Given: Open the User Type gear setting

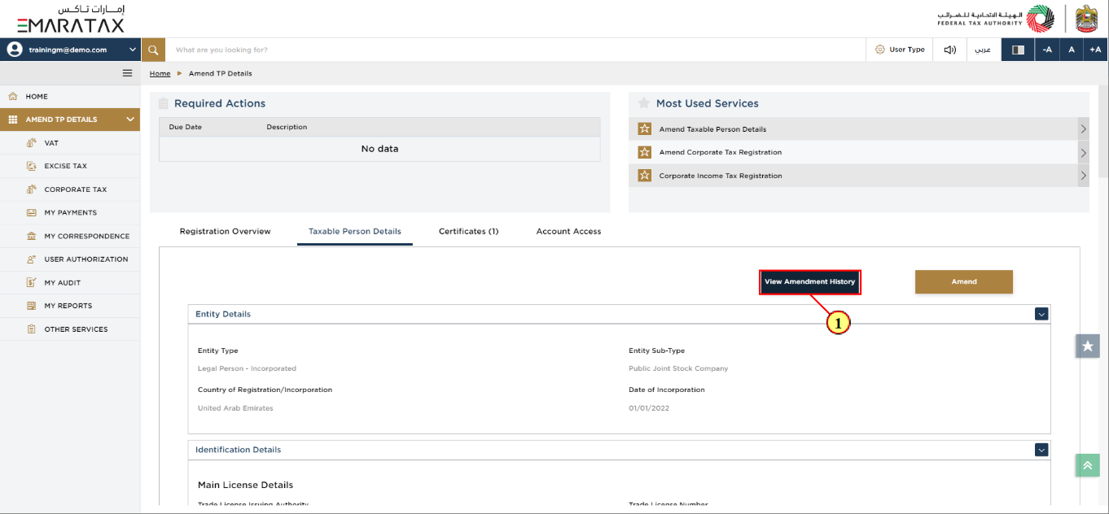Looking at the screenshot, I should click(879, 50).
